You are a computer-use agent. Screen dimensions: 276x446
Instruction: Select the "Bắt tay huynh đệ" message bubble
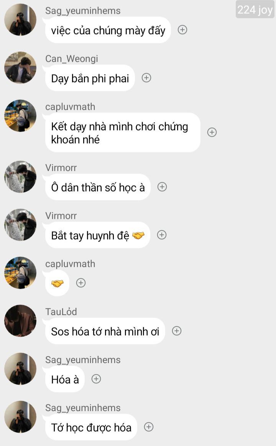97,235
